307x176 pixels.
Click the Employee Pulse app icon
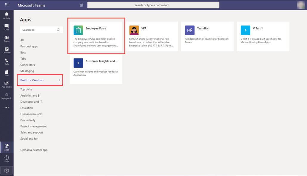coord(78,30)
